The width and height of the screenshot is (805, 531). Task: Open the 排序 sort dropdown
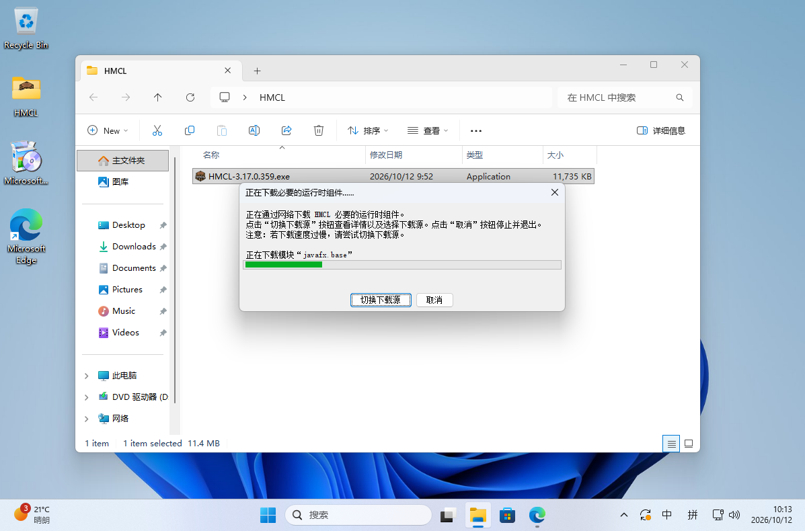click(368, 131)
